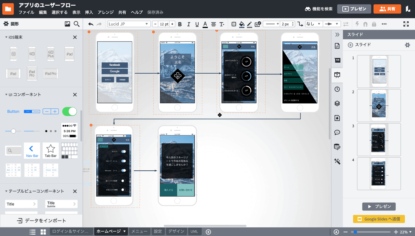Click the redo arrow
This screenshot has height=236, width=415.
(99, 24)
